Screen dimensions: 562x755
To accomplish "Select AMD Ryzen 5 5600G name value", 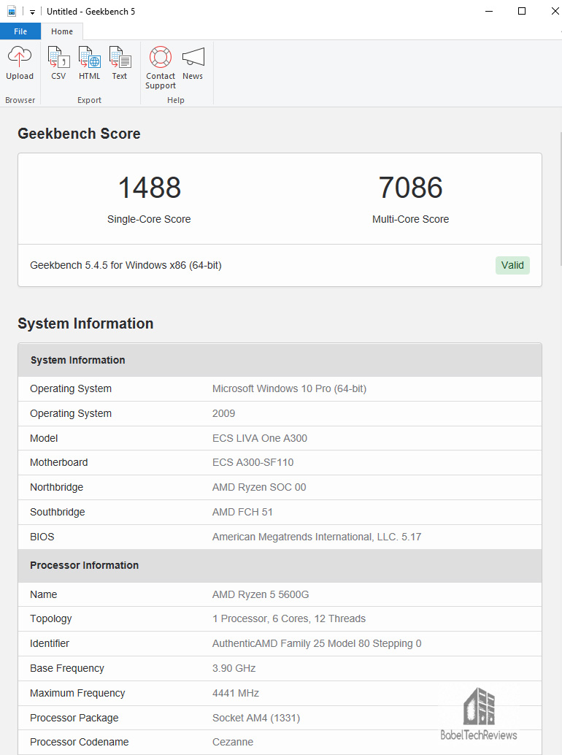I will pos(261,594).
